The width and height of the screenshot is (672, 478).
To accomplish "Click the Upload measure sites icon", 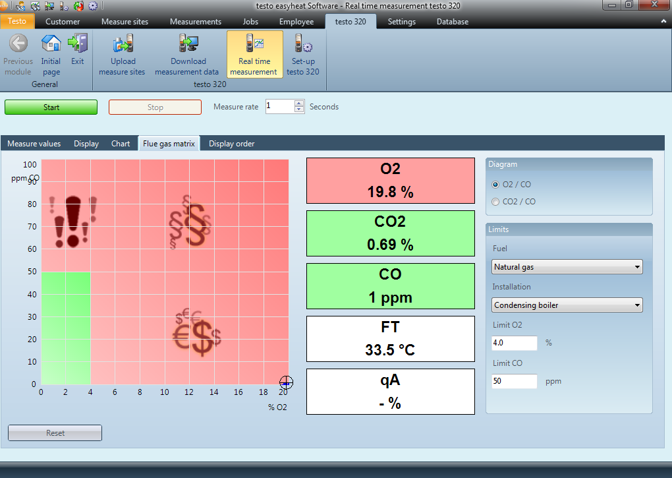I will [123, 44].
